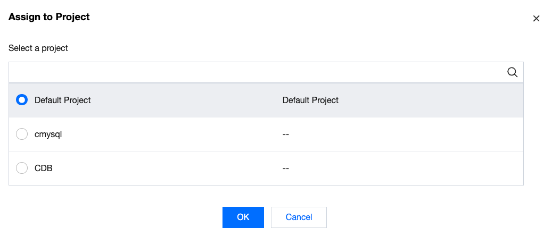Click the Default Project name label
The width and height of the screenshot is (544, 236).
(63, 100)
